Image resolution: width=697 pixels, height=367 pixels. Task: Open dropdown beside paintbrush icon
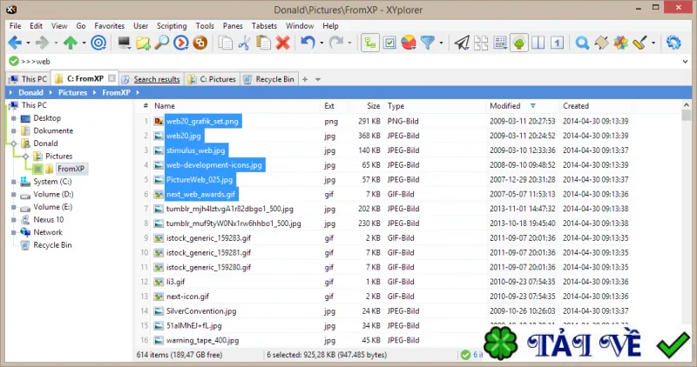(653, 43)
